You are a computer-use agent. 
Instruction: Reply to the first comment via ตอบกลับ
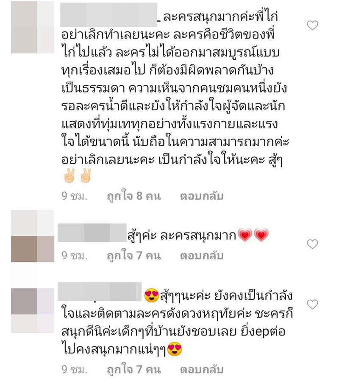coord(202,196)
